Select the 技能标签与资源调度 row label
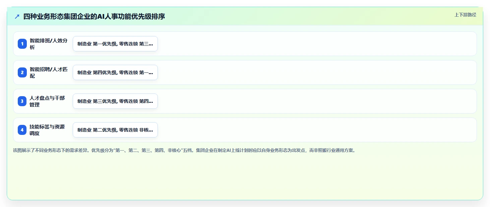The height and width of the screenshot is (207, 490). [x=47, y=130]
